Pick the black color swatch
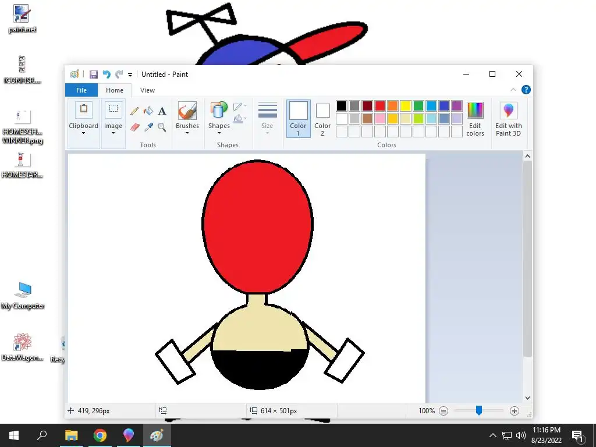This screenshot has height=447, width=596. click(341, 106)
